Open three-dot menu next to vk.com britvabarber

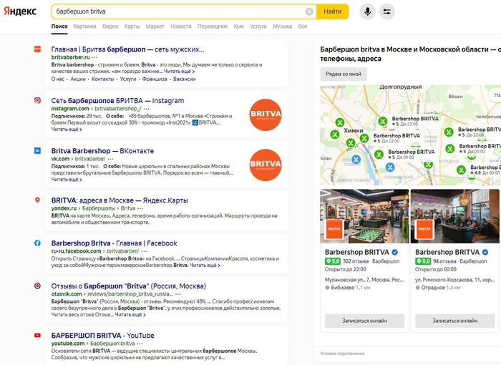coord(110,159)
